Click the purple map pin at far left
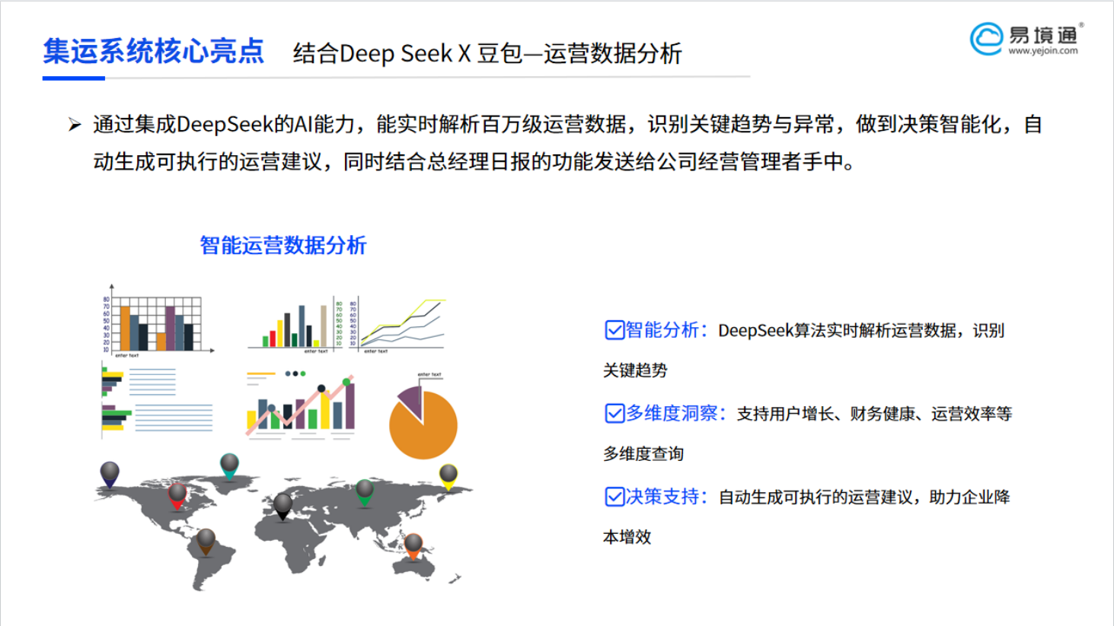The image size is (1114, 626). pos(110,473)
